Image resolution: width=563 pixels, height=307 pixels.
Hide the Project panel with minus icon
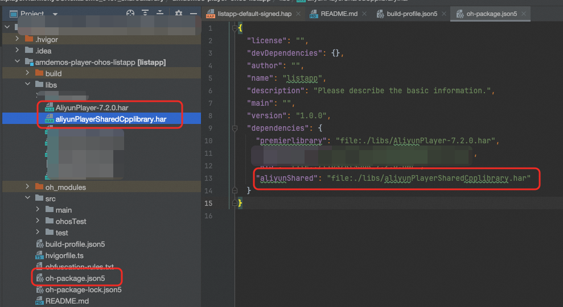pos(194,14)
